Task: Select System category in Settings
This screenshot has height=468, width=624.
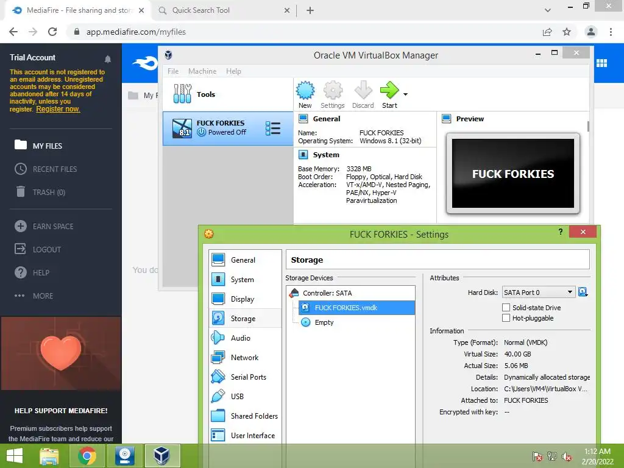Action: pyautogui.click(x=245, y=279)
